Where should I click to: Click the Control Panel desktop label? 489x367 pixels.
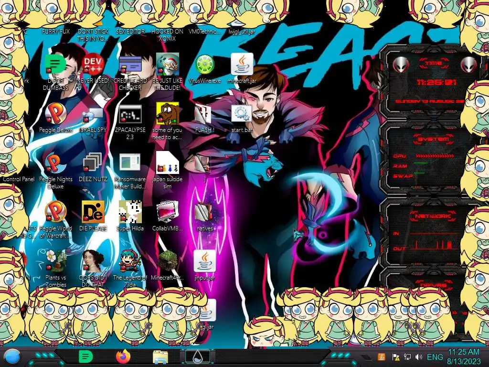19,179
